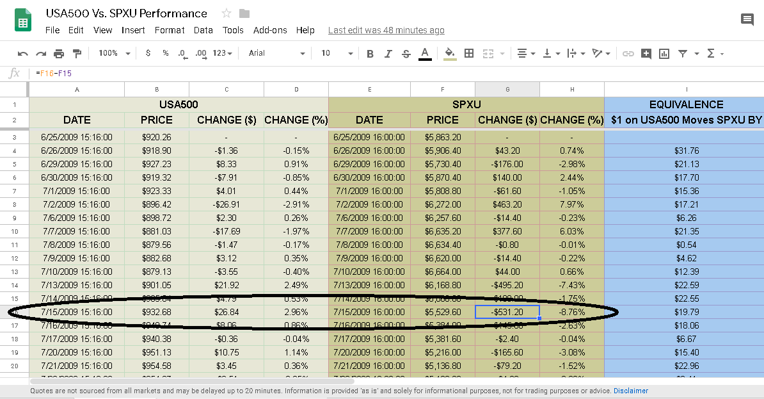Insert a comment with the toolbar icon

coord(646,54)
